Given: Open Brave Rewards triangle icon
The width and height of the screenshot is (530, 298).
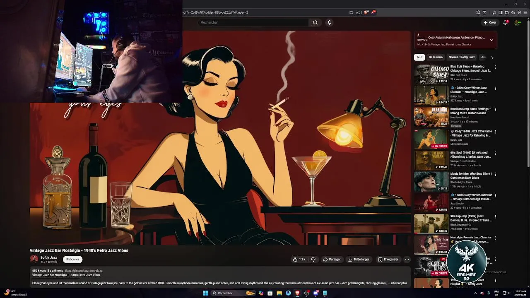Looking at the screenshot, I should click(x=373, y=12).
